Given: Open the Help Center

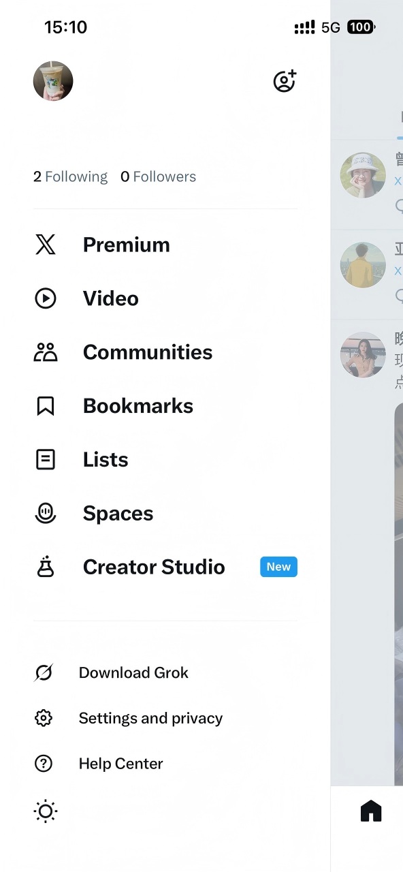Looking at the screenshot, I should (120, 764).
